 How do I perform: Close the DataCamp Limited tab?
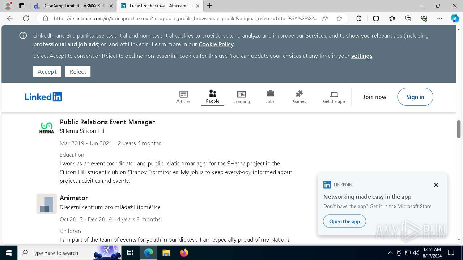pyautogui.click(x=111, y=6)
